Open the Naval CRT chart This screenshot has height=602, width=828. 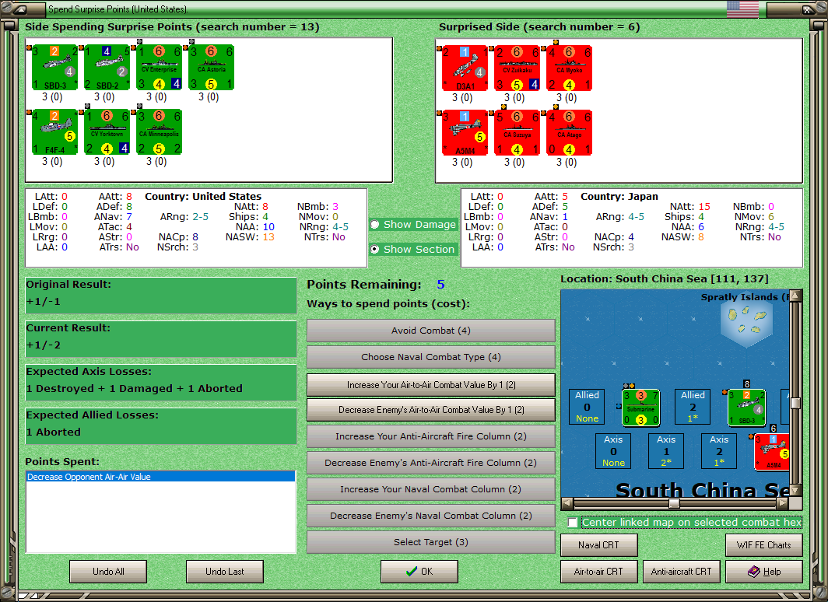(x=599, y=545)
